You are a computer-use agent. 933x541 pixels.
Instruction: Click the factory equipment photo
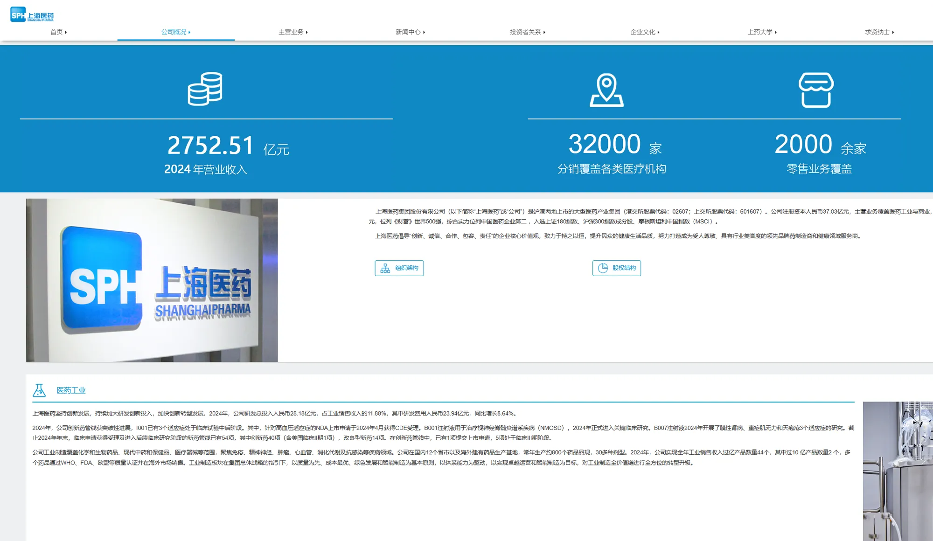[898, 471]
